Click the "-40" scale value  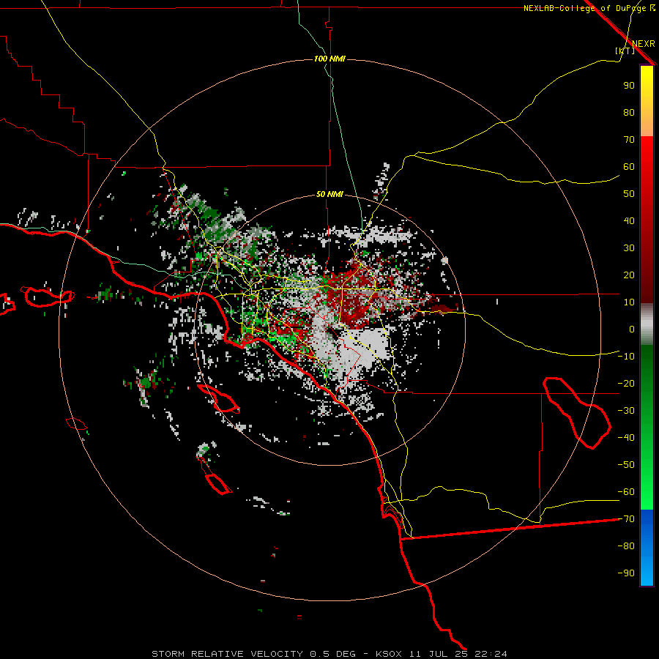(626, 438)
